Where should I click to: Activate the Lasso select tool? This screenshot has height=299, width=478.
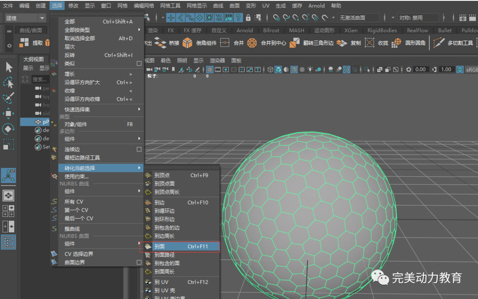coord(8,83)
